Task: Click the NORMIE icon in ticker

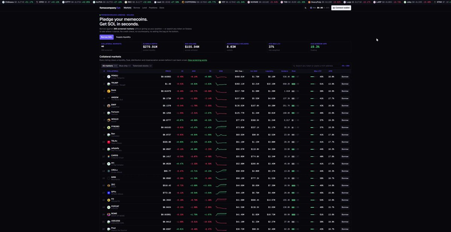Action: pos(249,2)
